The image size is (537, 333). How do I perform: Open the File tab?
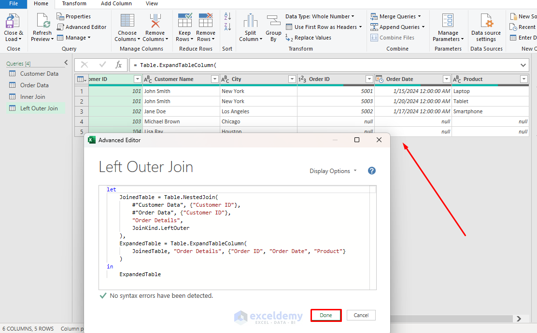pos(14,4)
